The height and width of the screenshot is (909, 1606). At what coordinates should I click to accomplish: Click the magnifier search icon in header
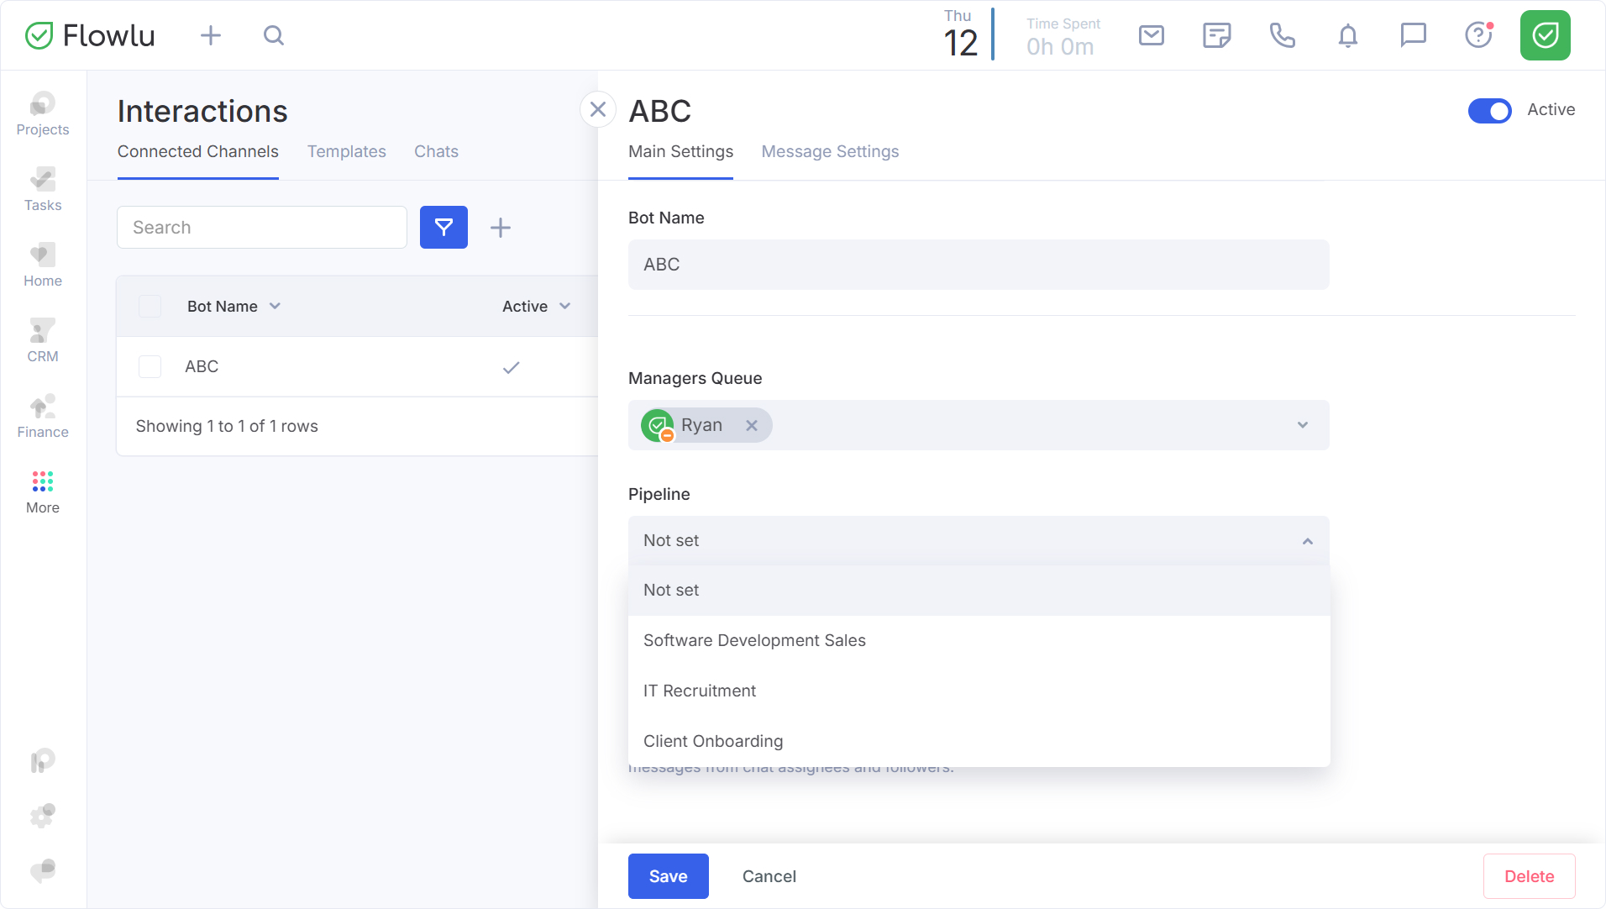pyautogui.click(x=274, y=35)
